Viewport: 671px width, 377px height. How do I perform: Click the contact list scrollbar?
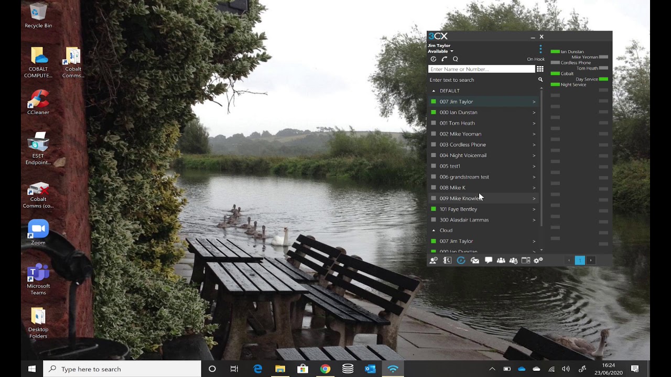click(x=542, y=157)
